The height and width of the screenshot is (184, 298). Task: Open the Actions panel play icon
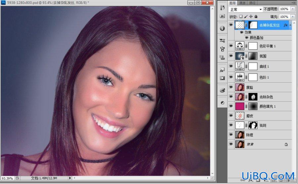coord(223,16)
